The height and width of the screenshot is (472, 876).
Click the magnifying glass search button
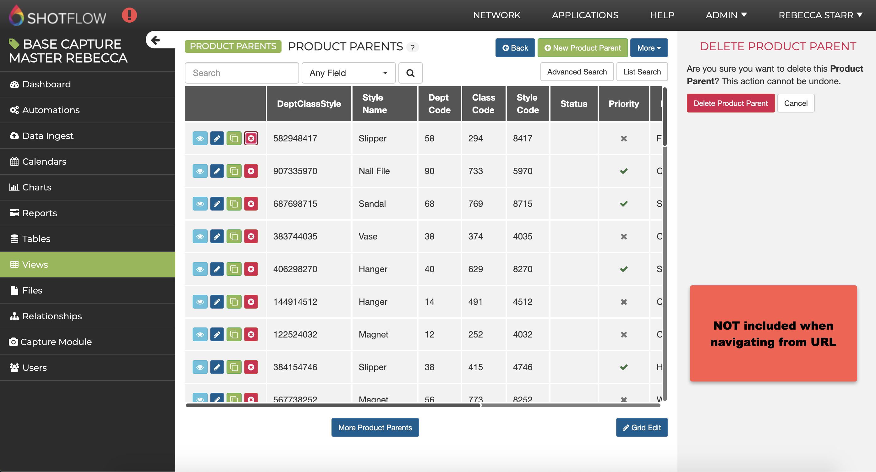tap(410, 73)
